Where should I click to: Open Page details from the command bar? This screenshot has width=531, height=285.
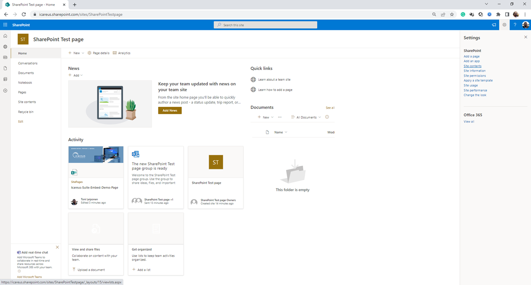click(98, 53)
